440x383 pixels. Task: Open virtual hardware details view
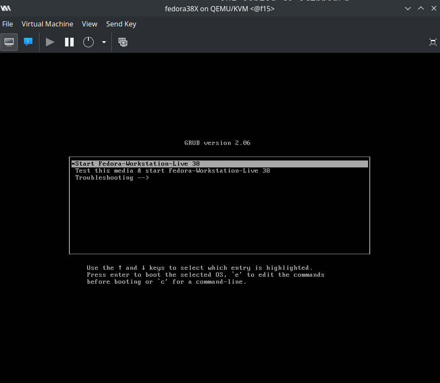point(28,42)
